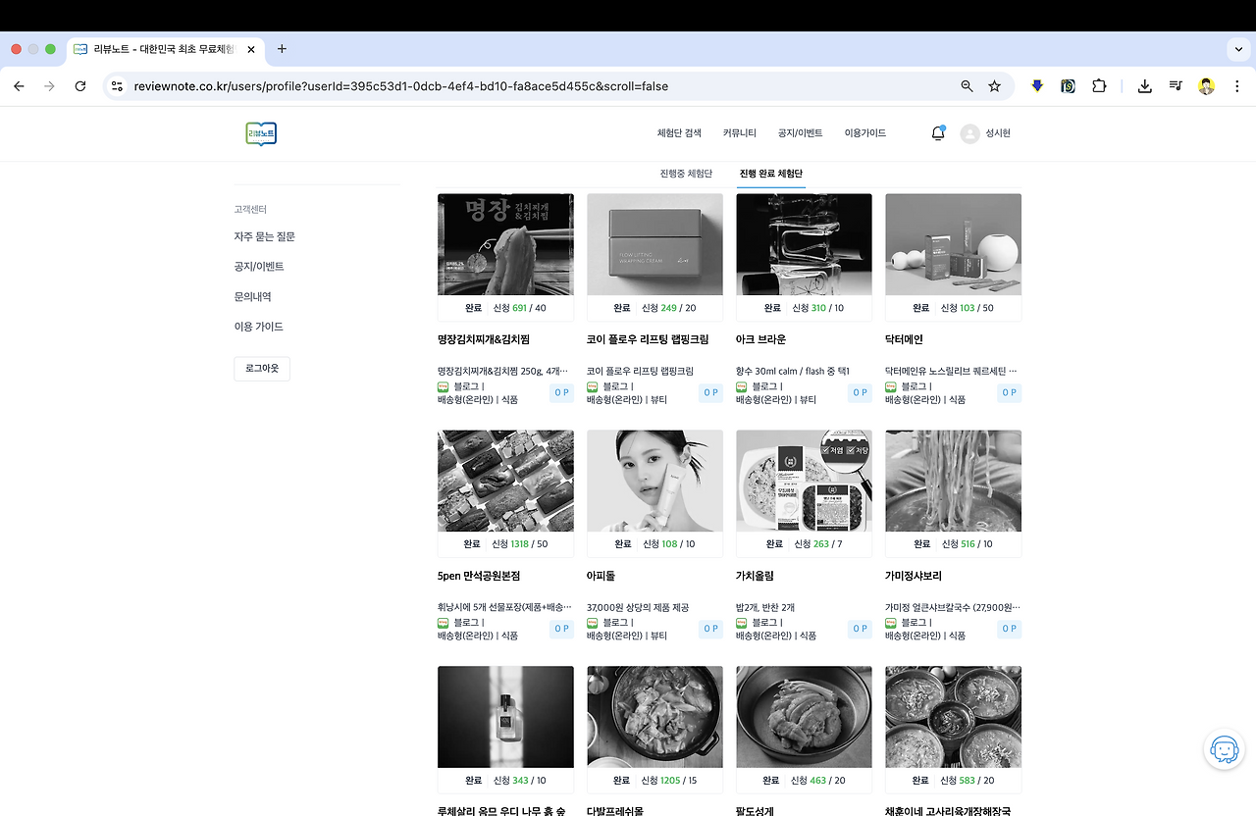This screenshot has height=816, width=1256.
Task: Bookmark this page with the star
Action: click(x=994, y=86)
